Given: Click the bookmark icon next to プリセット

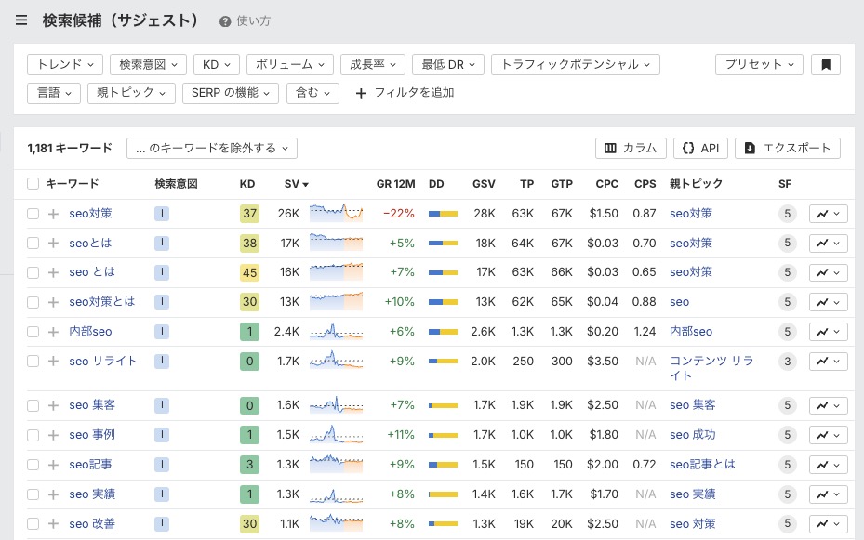Looking at the screenshot, I should pos(825,64).
